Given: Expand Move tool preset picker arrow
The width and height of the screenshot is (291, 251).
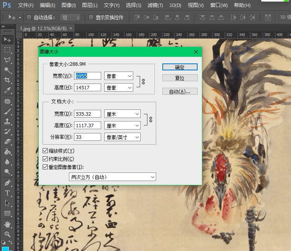Looking at the screenshot, I should 20,18.
